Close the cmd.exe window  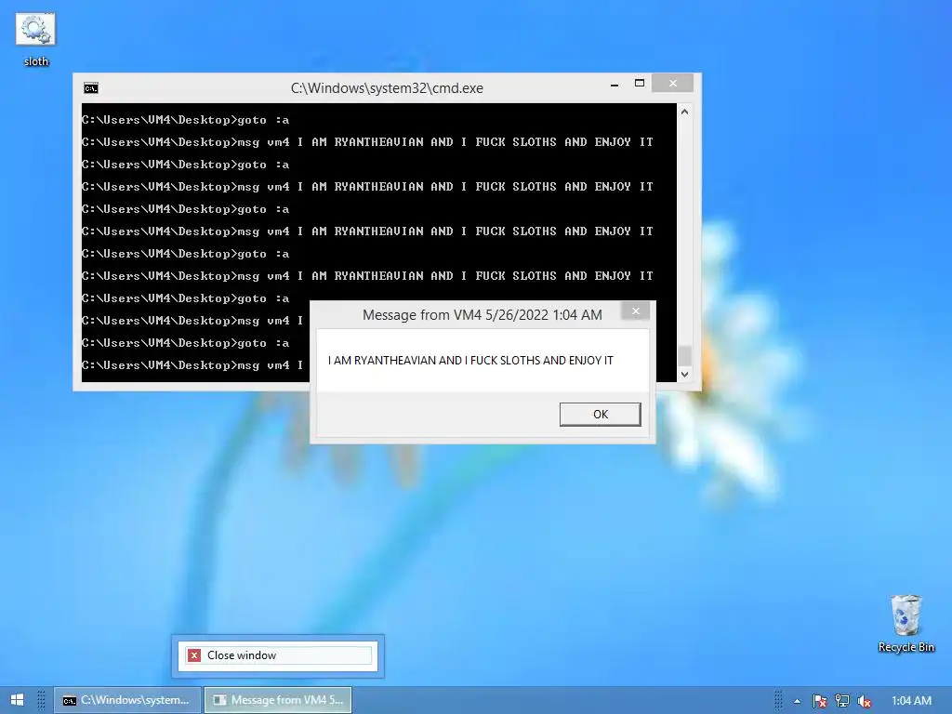(673, 83)
